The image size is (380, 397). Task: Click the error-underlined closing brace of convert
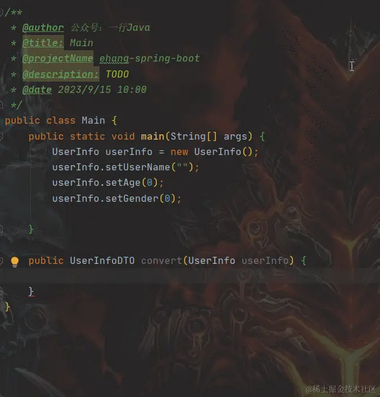31,292
